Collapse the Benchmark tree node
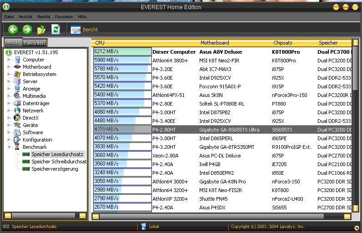The height and width of the screenshot is (233, 362). pyautogui.click(x=9, y=147)
